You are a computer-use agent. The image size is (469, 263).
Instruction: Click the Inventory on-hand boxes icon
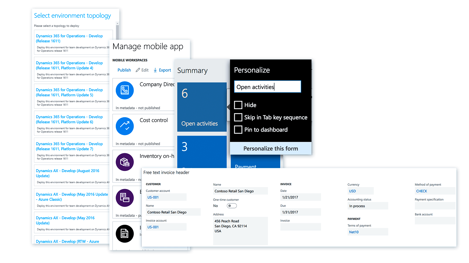125,162
